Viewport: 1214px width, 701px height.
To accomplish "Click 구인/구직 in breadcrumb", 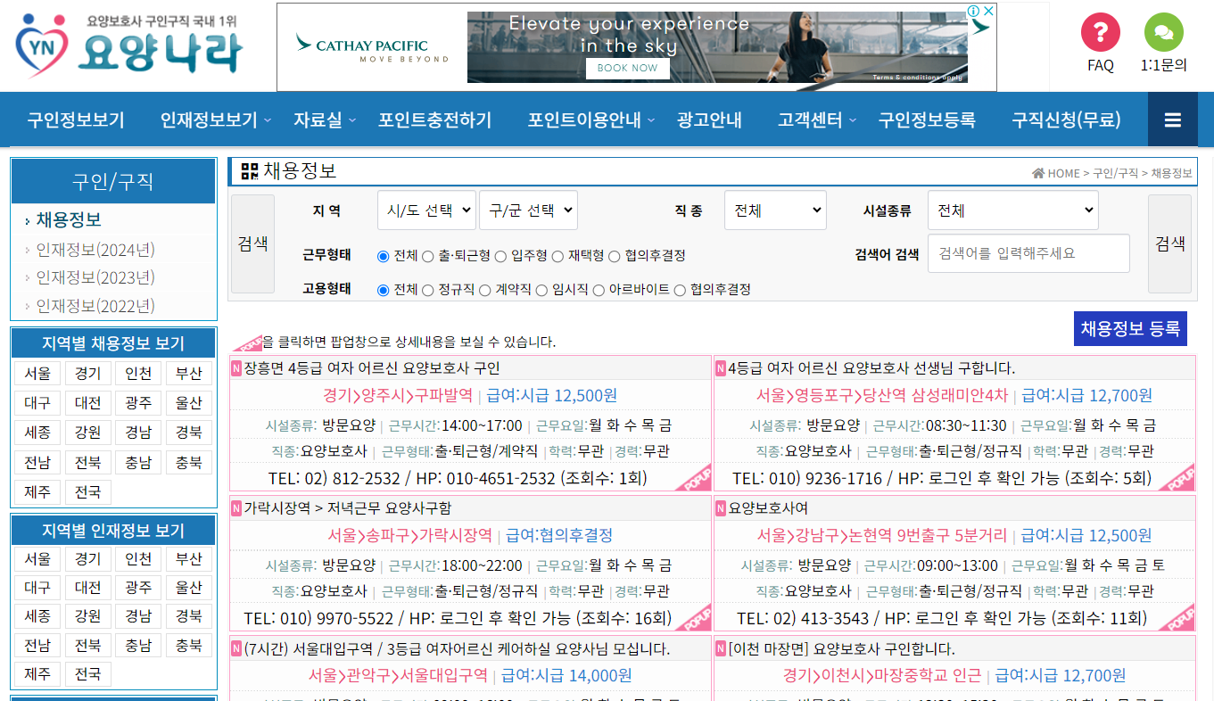I will pyautogui.click(x=1115, y=173).
